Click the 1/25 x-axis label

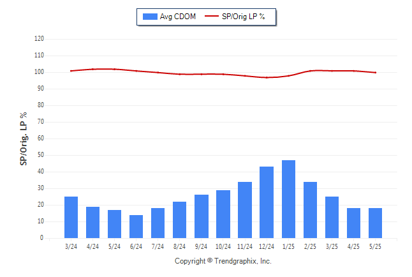[x=288, y=246]
